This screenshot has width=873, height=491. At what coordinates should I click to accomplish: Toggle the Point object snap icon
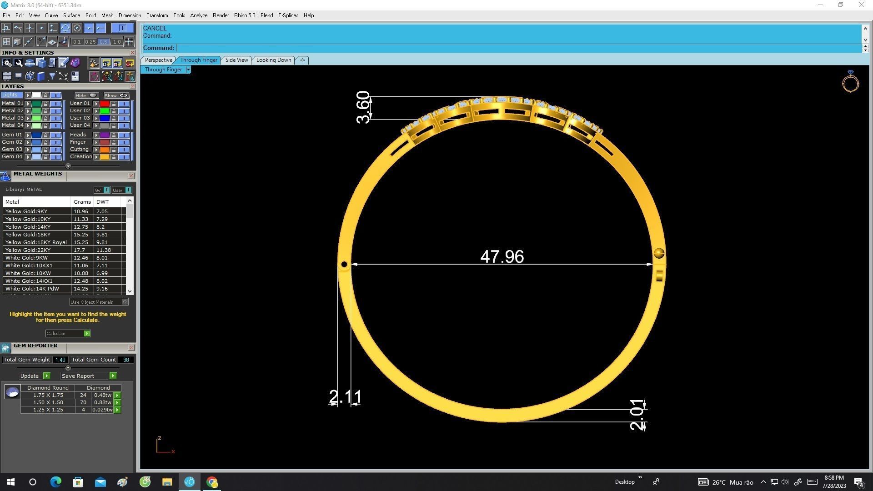point(41,28)
